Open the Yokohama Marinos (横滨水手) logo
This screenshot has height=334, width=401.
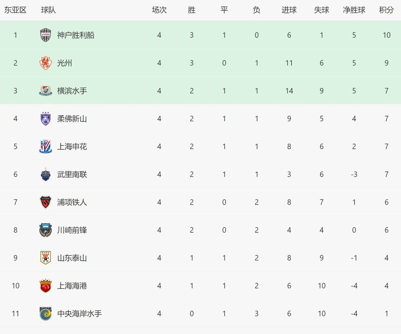45,91
